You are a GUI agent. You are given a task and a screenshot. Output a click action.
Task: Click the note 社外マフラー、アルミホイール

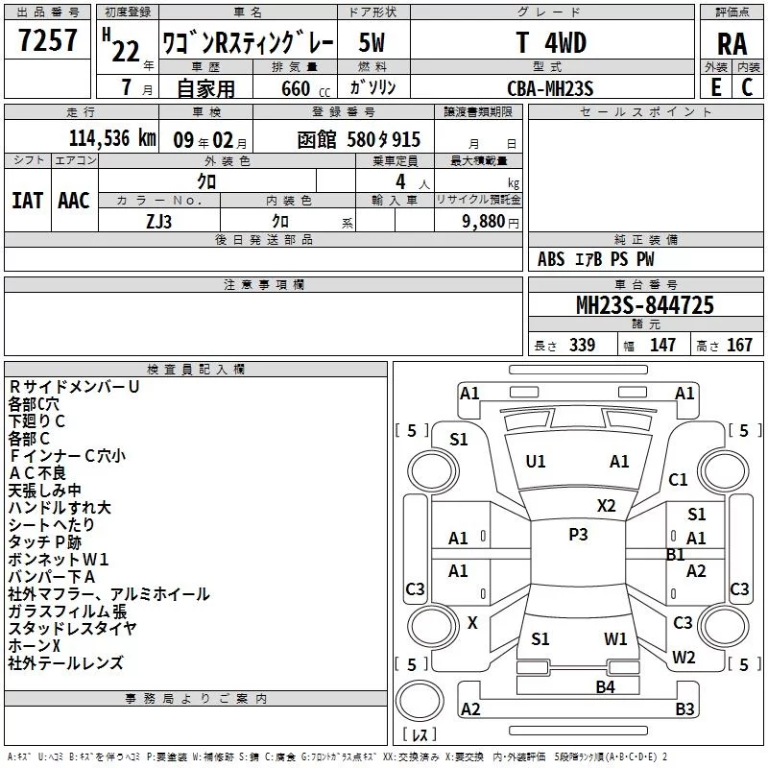pos(108,594)
